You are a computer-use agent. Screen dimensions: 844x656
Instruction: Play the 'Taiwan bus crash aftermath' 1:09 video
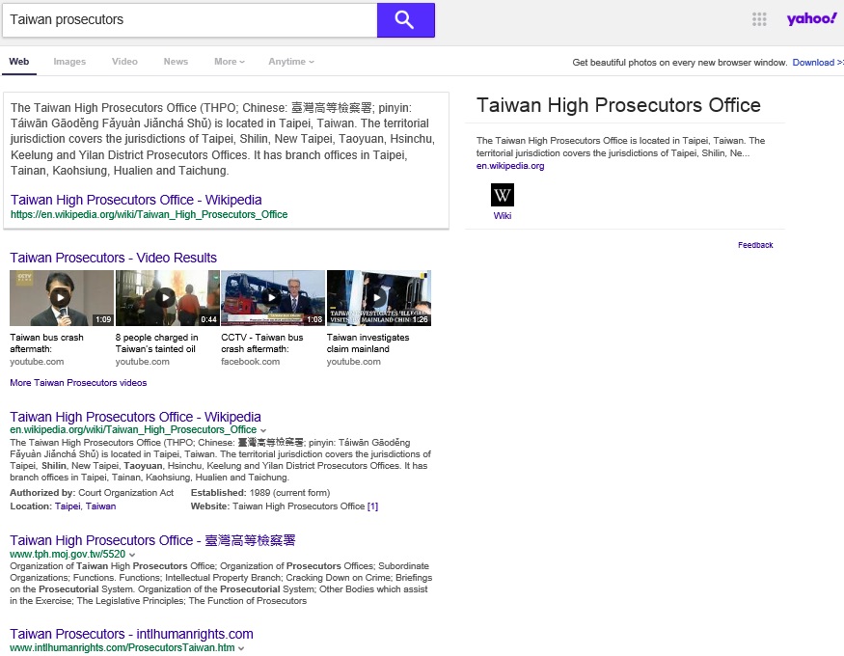[62, 298]
